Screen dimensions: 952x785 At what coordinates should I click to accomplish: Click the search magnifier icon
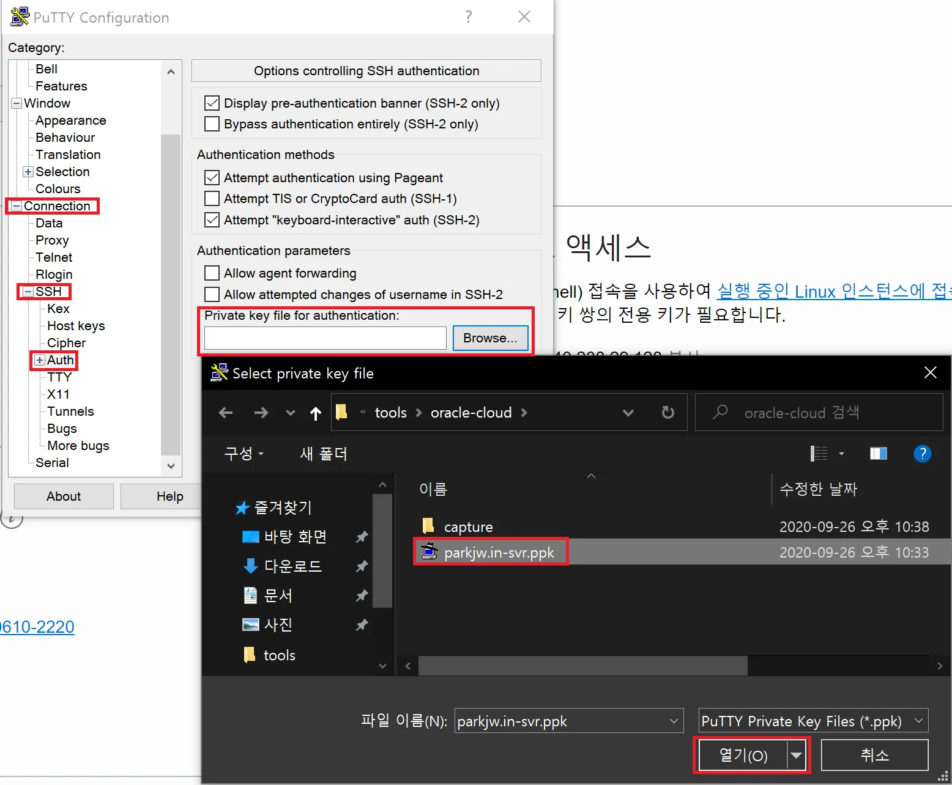[x=720, y=413]
